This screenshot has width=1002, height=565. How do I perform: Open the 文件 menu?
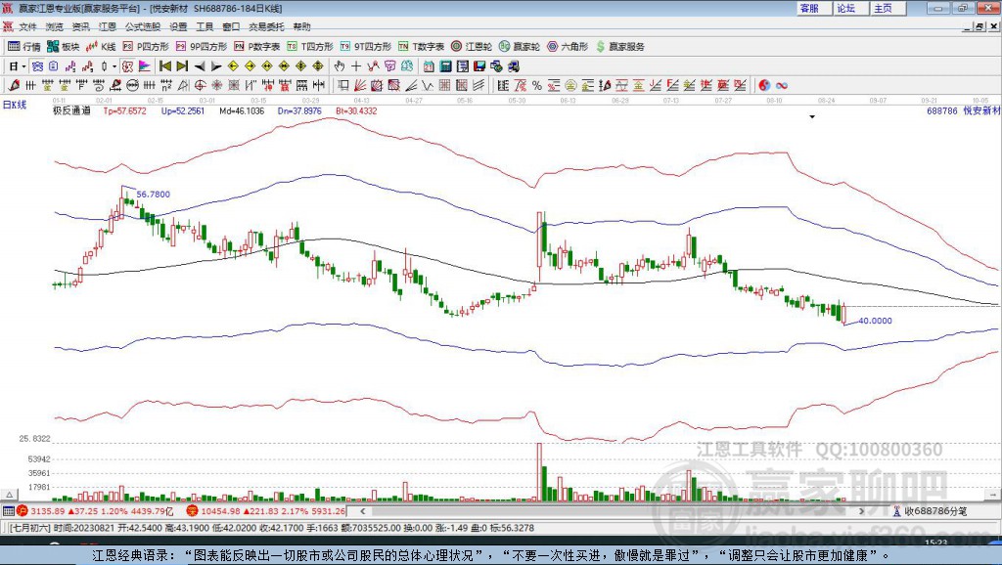(27, 26)
